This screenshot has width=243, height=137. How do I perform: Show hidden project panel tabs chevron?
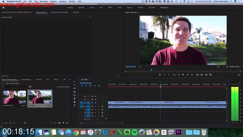(x=70, y=80)
